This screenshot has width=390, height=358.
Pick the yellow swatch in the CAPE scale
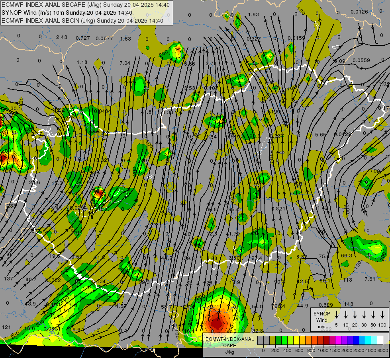296,340
